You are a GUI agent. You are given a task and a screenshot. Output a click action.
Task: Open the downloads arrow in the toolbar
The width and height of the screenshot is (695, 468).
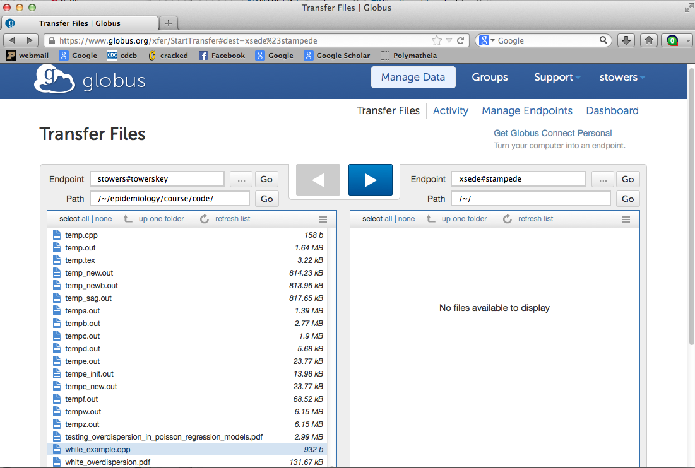(626, 40)
